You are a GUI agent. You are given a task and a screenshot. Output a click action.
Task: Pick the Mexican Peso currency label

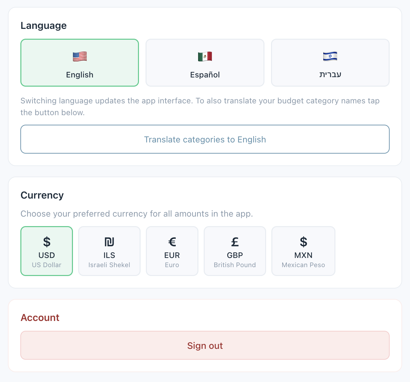304,265
